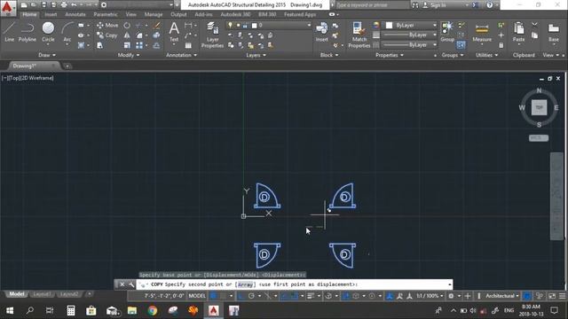The width and height of the screenshot is (568, 319).
Task: Click the Table annotation icon
Action: pos(188,45)
